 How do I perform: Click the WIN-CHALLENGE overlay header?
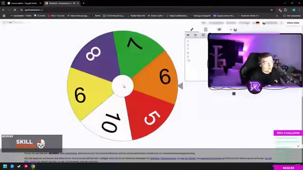click(288, 133)
